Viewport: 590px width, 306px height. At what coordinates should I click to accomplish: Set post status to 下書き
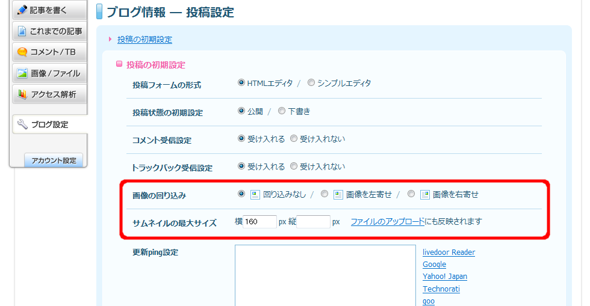[x=282, y=111]
